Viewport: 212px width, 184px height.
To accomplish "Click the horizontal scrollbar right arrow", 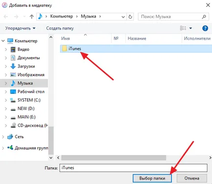I will click(x=210, y=158).
